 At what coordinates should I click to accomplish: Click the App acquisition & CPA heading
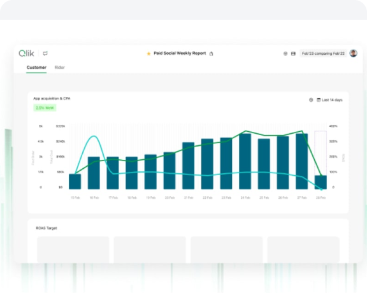(x=52, y=99)
